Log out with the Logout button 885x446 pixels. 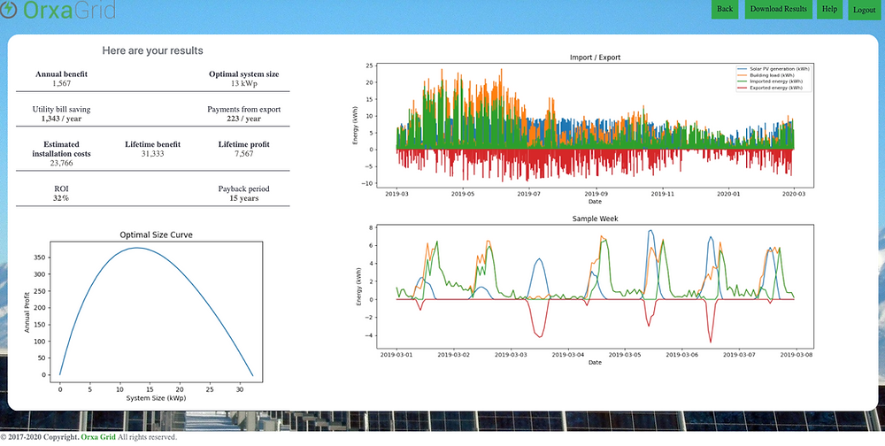tap(864, 10)
